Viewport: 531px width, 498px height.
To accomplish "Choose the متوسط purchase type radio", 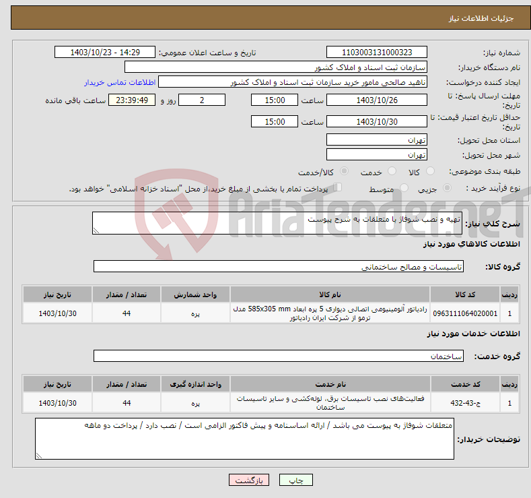I will click(x=404, y=188).
